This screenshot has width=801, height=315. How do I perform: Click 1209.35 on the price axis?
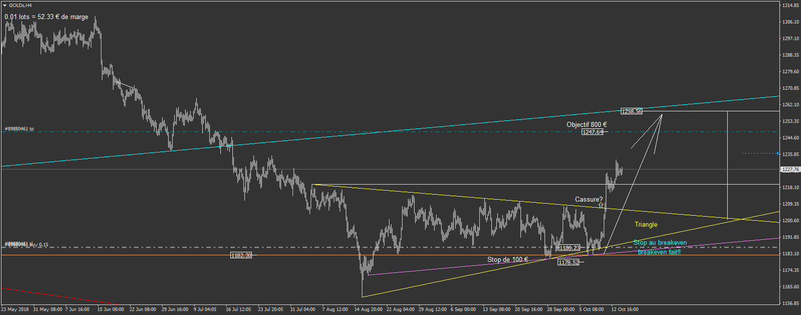point(790,204)
